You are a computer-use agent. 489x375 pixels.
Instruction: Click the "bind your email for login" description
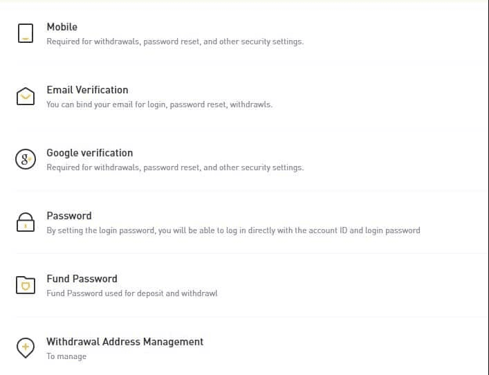pyautogui.click(x=159, y=105)
